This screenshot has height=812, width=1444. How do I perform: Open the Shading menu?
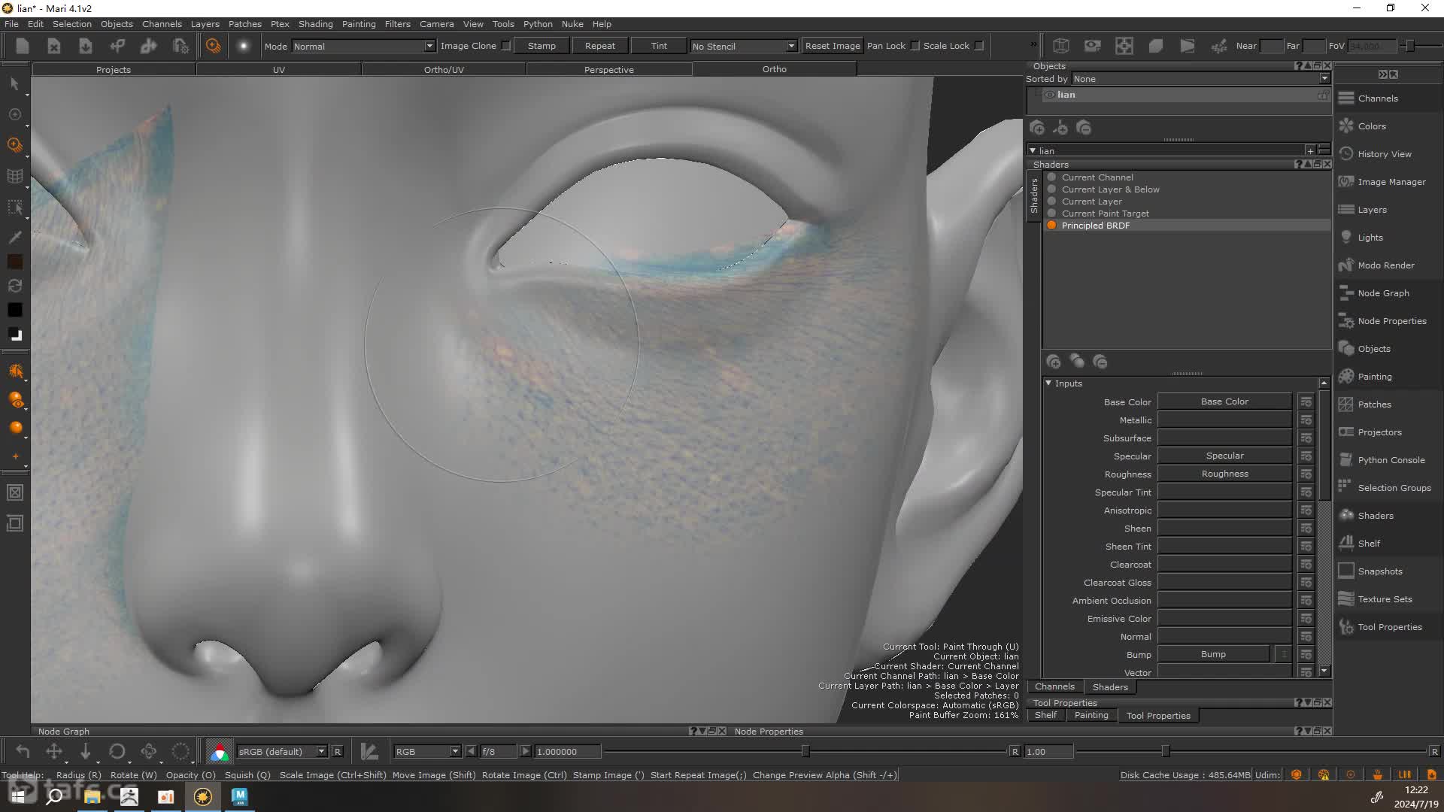pyautogui.click(x=315, y=24)
